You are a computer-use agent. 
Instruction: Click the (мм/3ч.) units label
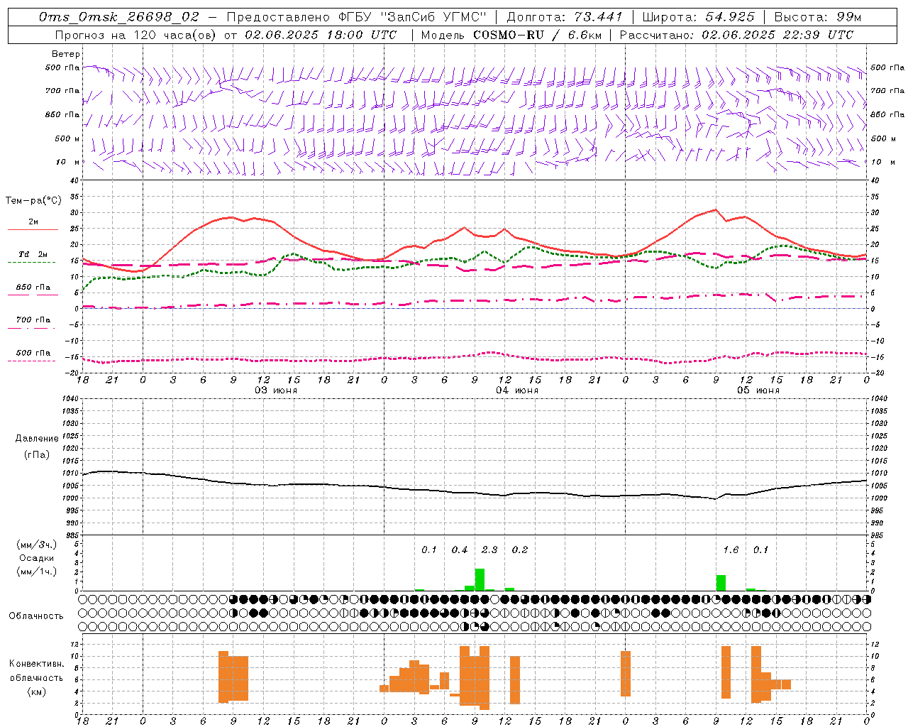36,545
